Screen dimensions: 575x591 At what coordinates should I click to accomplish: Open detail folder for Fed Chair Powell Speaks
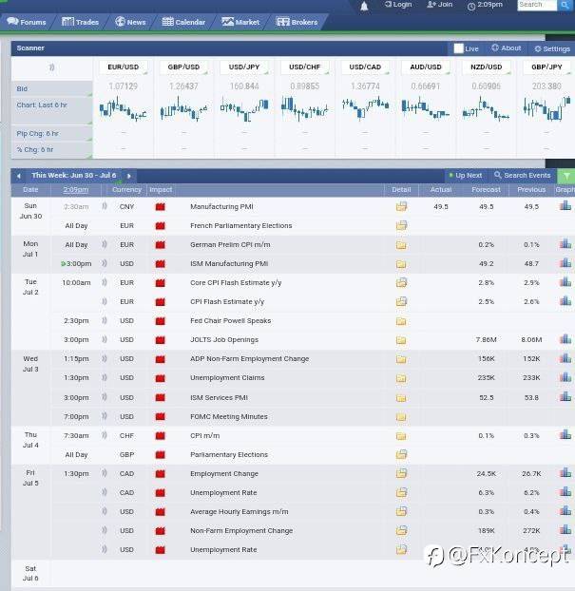click(401, 321)
